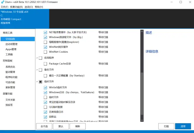Enable the 缩略图缓存 checkbox
This screenshot has height=133, width=194.
pos(45,42)
